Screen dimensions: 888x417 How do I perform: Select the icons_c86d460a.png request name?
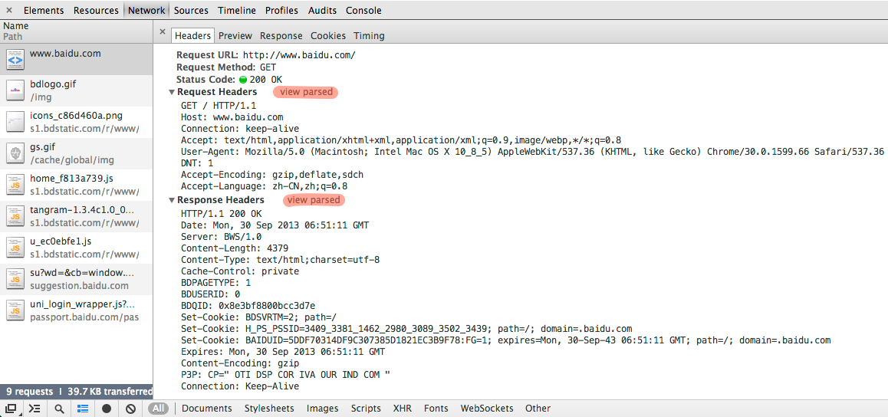77,116
